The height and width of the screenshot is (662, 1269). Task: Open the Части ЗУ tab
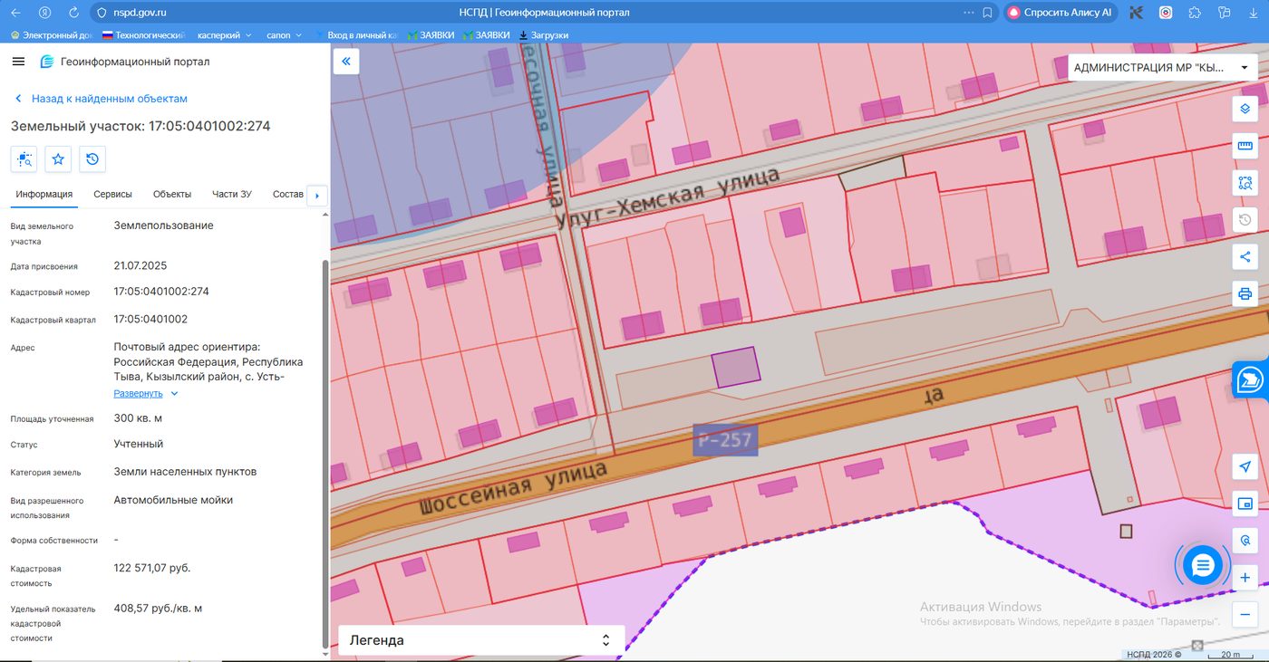[232, 194]
